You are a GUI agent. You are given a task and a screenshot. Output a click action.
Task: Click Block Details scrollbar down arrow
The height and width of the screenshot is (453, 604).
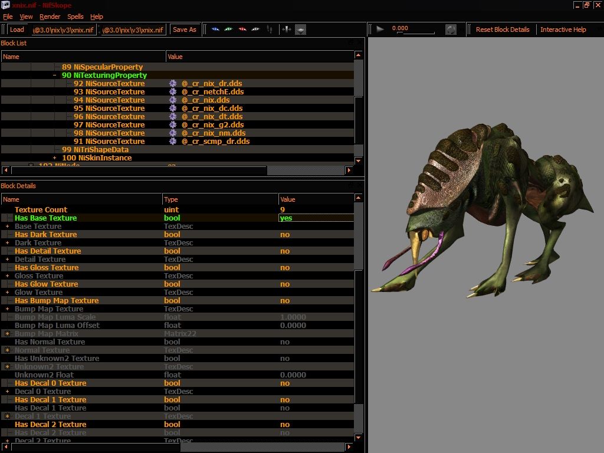coord(358,437)
